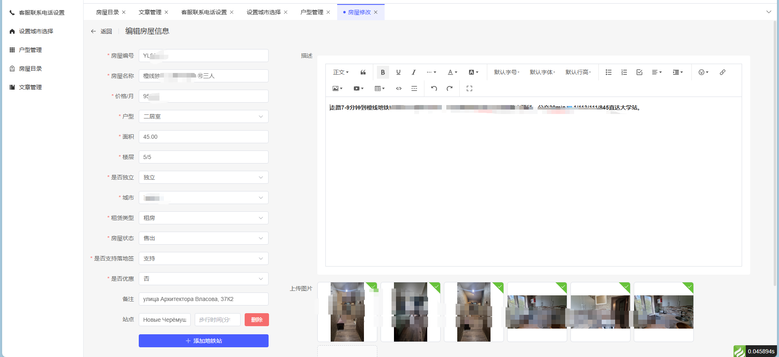Toggle italic formatting

click(413, 72)
